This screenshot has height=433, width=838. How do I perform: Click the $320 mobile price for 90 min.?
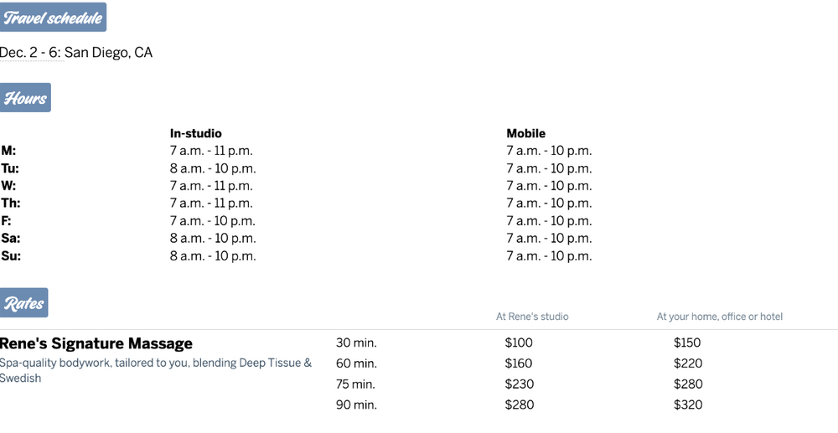687,405
